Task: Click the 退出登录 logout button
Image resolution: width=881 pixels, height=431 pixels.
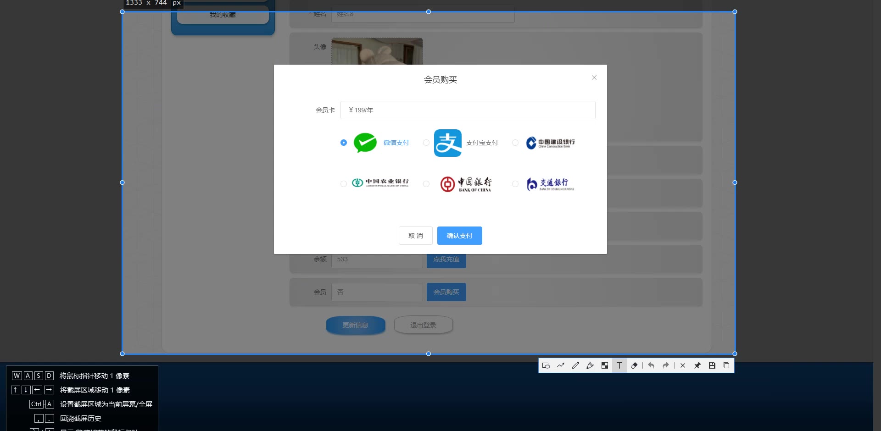Action: [424, 325]
